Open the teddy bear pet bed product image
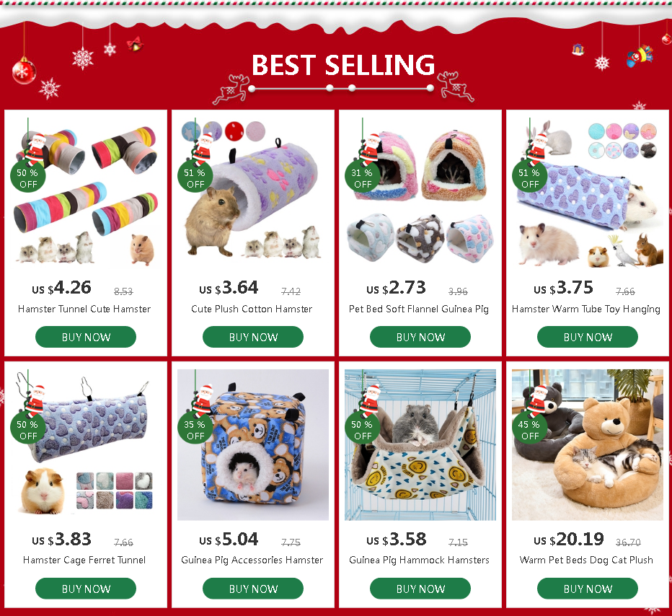 click(588, 445)
